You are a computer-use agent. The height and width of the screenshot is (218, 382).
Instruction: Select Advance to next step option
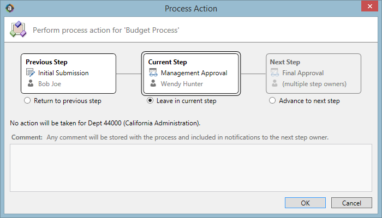(x=272, y=101)
